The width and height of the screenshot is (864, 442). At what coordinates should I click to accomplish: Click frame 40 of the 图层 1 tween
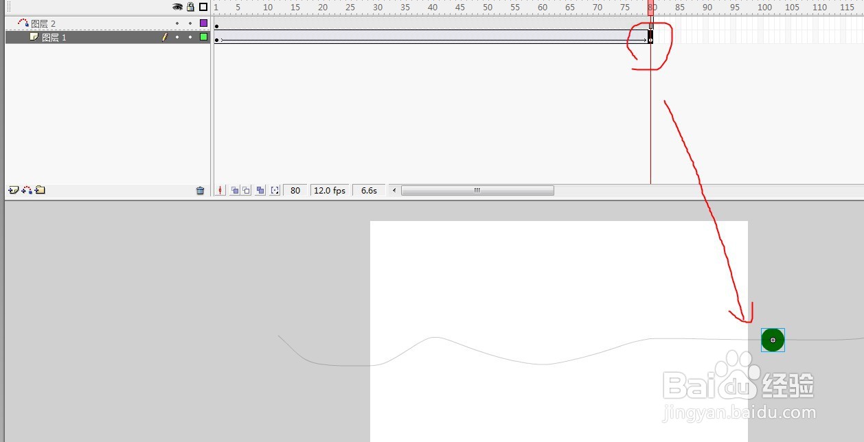(431, 37)
